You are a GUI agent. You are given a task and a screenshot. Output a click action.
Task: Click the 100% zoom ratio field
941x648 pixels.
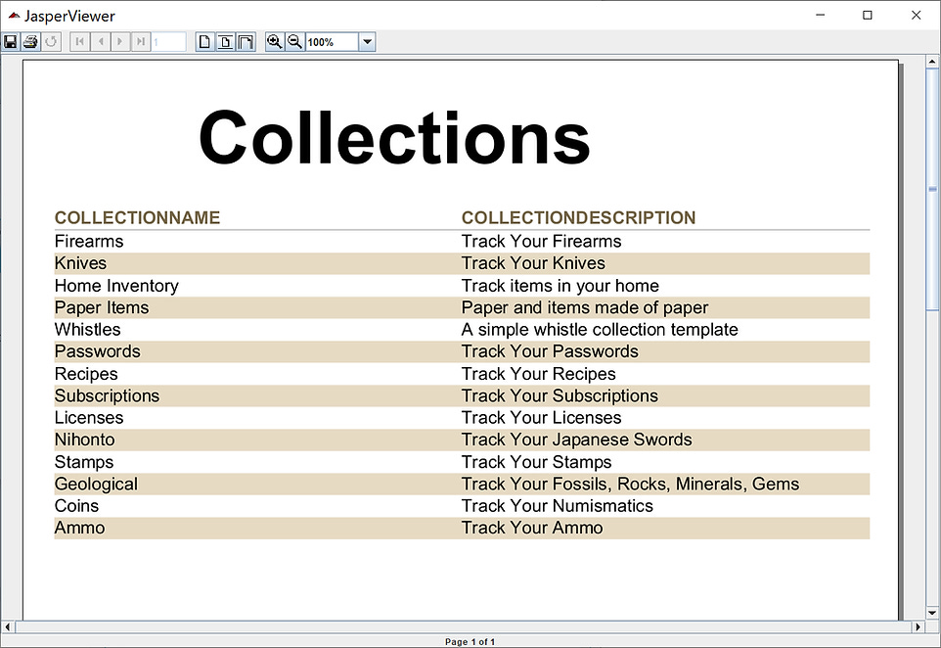coord(333,42)
